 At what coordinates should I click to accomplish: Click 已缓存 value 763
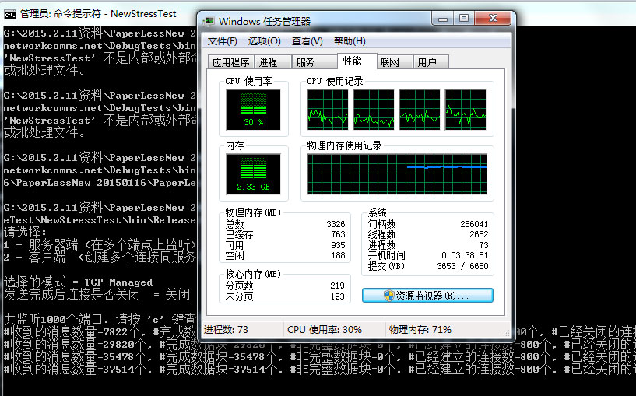(x=338, y=234)
